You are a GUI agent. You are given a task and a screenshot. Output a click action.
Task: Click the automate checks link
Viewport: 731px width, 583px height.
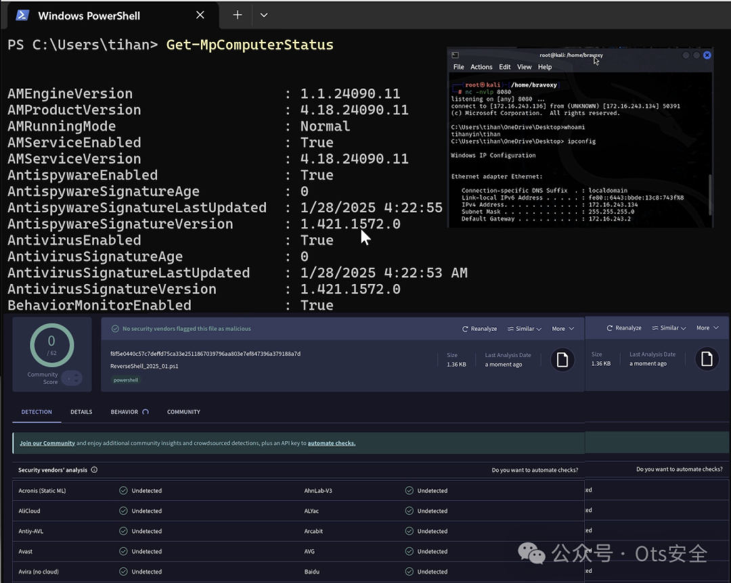[332, 443]
